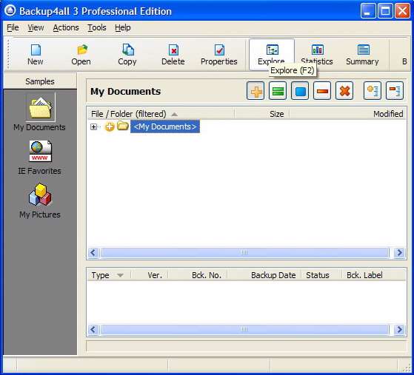Screen dimensions: 414x375
Task: Sort by File / Folder column header
Action: [x=161, y=114]
